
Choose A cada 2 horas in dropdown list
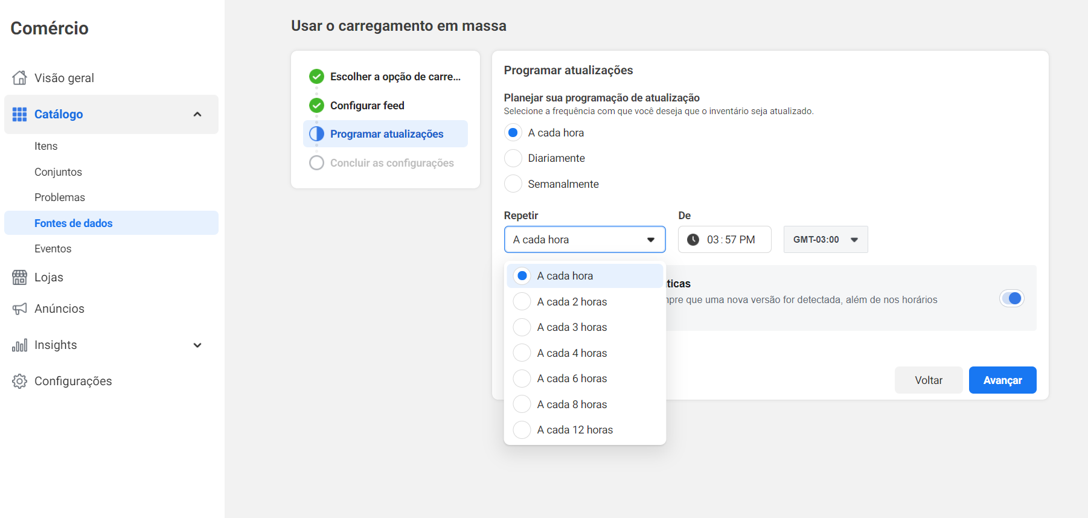(x=584, y=302)
